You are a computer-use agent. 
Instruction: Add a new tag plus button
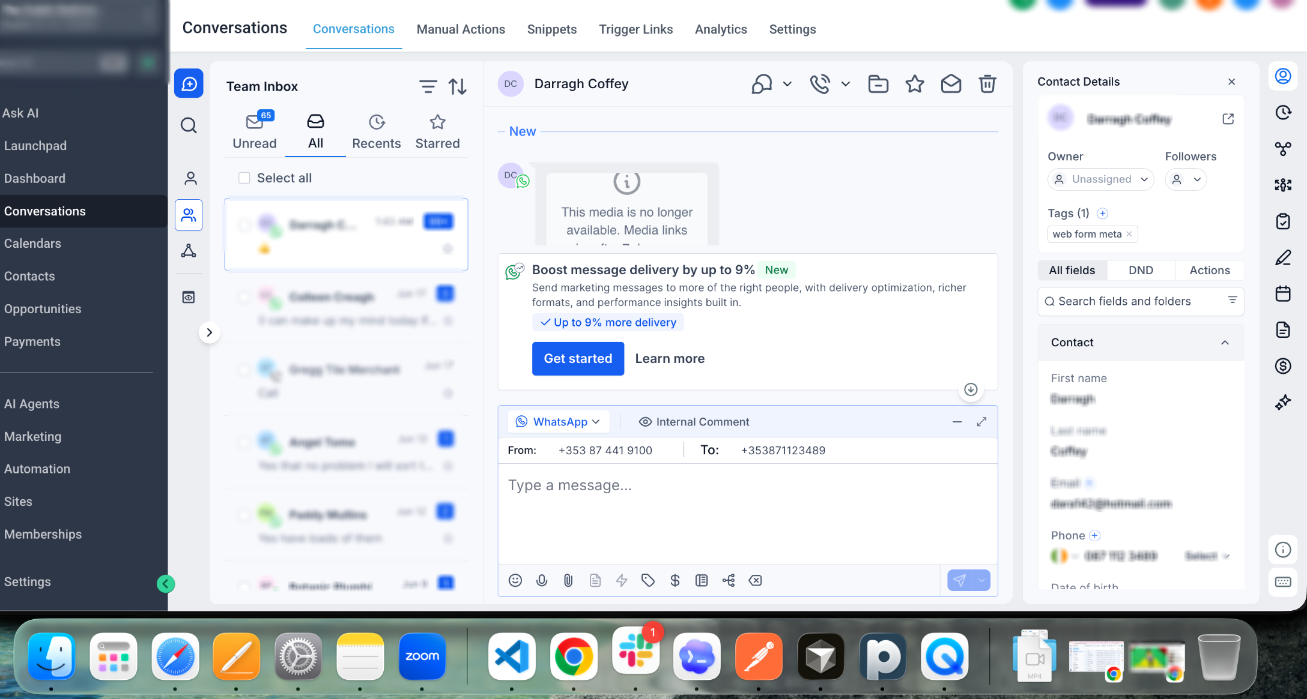(x=1103, y=214)
